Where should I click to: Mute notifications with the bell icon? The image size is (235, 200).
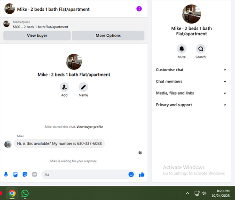coord(181,49)
